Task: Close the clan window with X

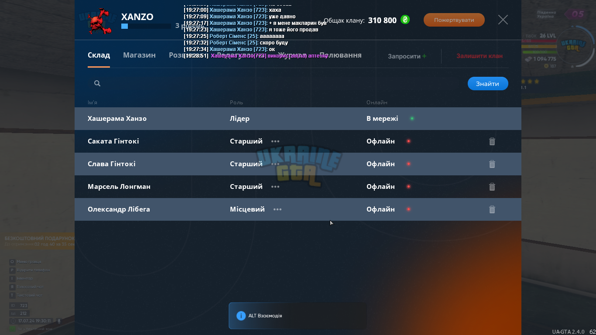Action: (503, 20)
